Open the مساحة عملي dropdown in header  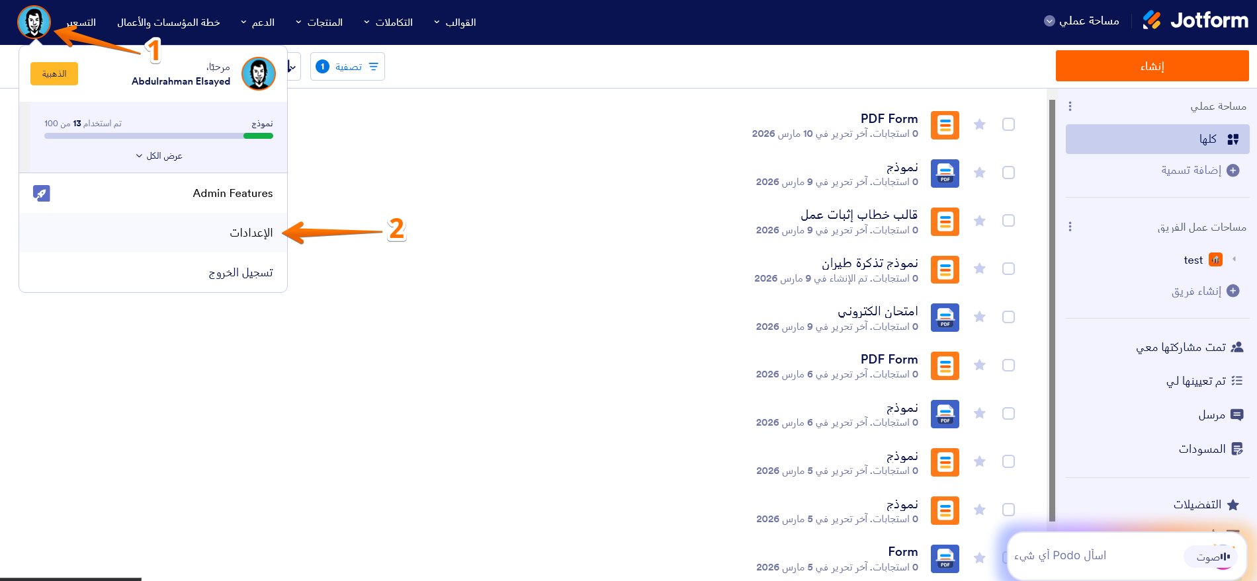click(x=1082, y=20)
